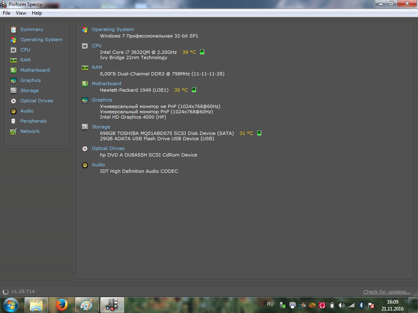Click the Peripherals mouse icon in sidebar
The width and height of the screenshot is (418, 313).
(x=13, y=121)
